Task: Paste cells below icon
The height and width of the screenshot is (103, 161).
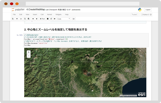Action: 29,19
